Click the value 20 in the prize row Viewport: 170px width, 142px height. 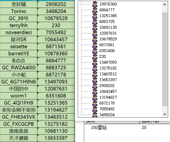click(x=144, y=127)
